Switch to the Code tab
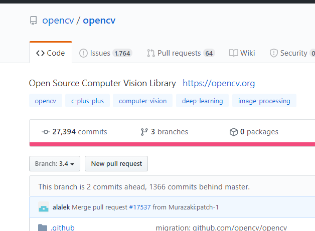Screen dimensions: 315x231 51,53
